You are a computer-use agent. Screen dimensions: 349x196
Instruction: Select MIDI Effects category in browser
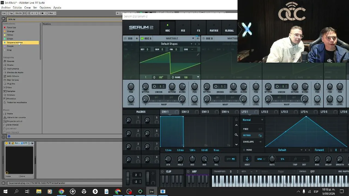pos(13,76)
